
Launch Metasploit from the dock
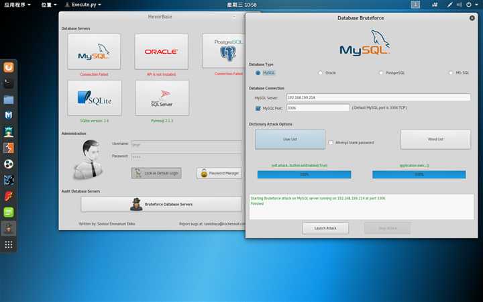(x=9, y=115)
